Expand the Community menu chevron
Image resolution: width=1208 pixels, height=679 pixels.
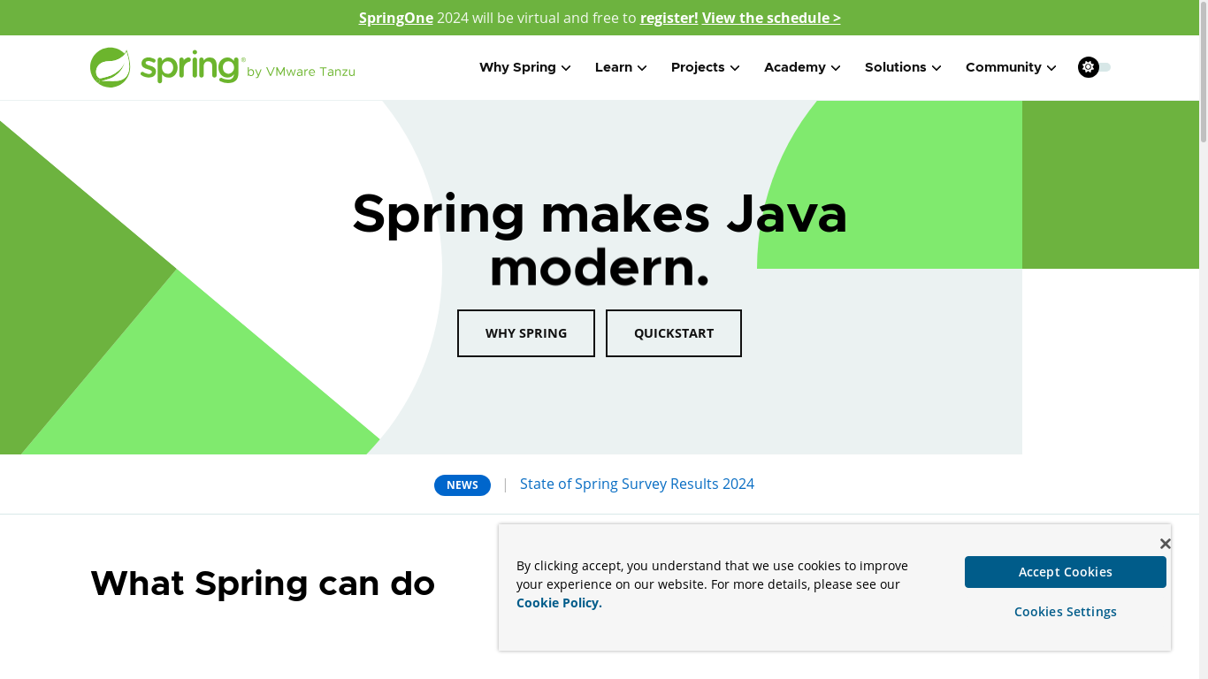coord(1051,68)
